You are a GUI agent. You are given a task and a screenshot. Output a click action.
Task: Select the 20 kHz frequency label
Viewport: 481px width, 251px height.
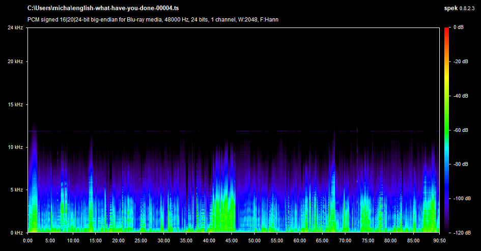click(15, 62)
